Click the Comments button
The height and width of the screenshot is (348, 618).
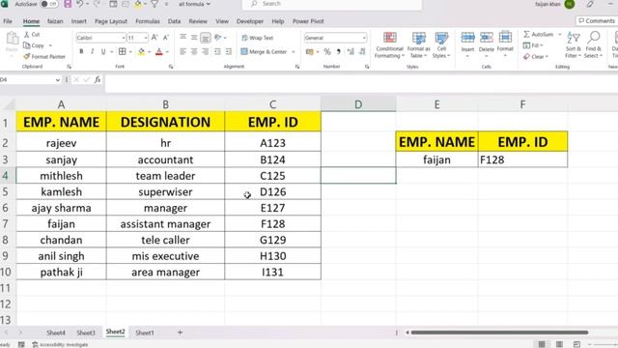pyautogui.click(x=597, y=21)
